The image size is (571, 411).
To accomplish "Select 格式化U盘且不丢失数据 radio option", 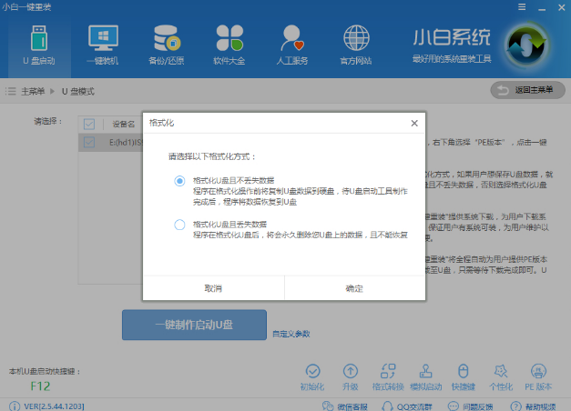I will (x=179, y=181).
